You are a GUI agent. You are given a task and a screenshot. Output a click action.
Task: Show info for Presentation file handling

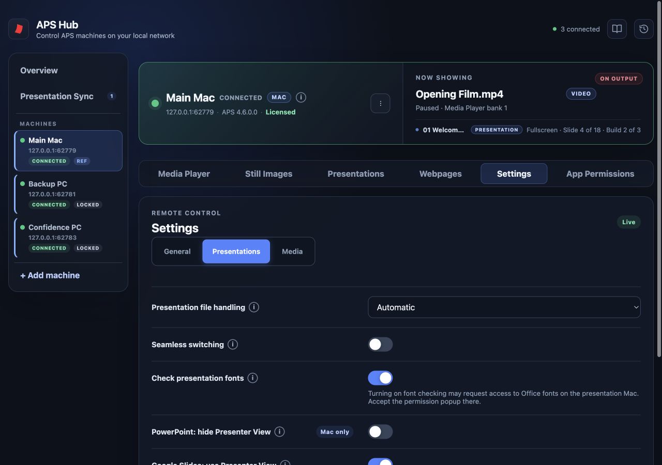coord(254,307)
